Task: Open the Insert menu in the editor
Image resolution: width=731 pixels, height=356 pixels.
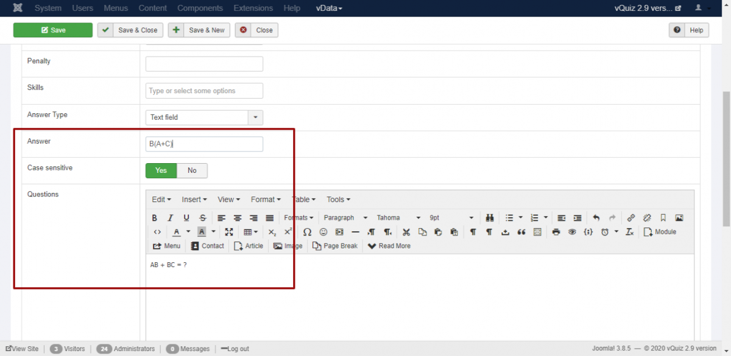Action: (194, 200)
